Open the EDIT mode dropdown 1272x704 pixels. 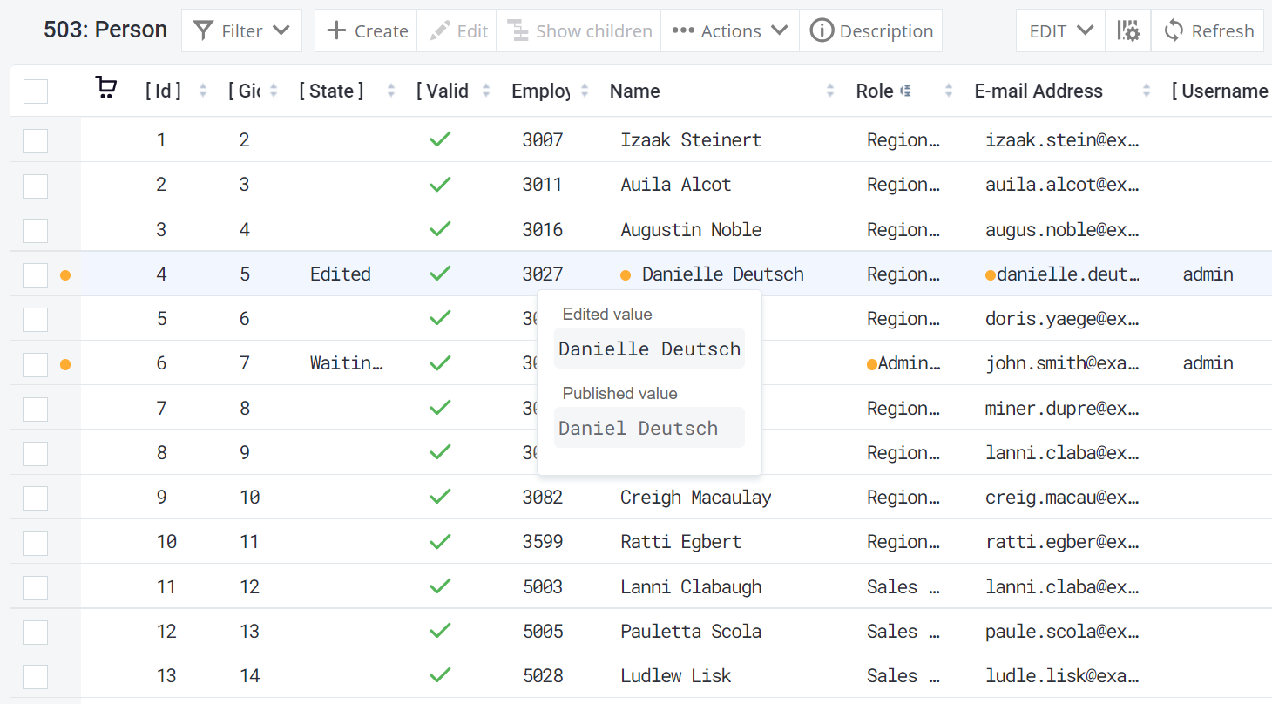pyautogui.click(x=1060, y=31)
